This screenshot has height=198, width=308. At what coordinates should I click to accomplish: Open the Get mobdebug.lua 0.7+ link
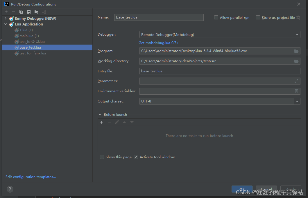coord(159,43)
